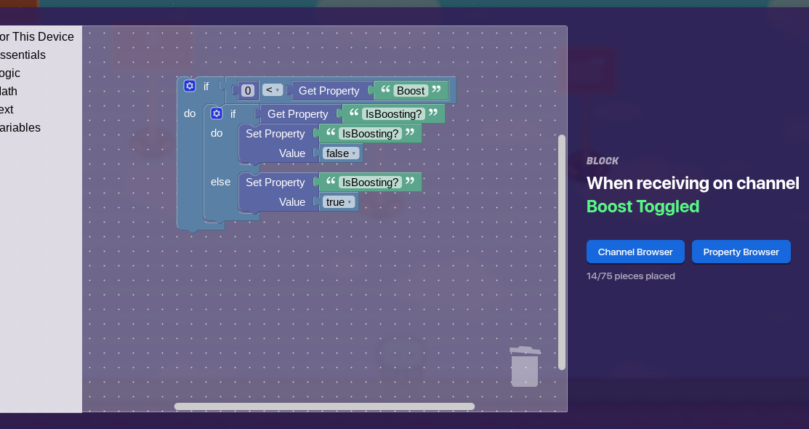Select the else Set Property block
Screen dimensions: 809x429
point(275,183)
